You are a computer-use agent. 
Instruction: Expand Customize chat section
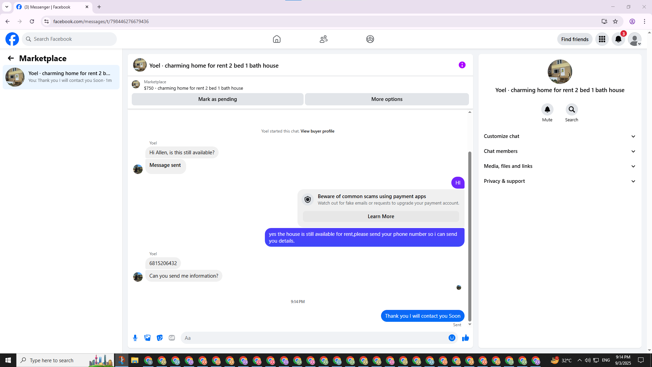tap(560, 136)
